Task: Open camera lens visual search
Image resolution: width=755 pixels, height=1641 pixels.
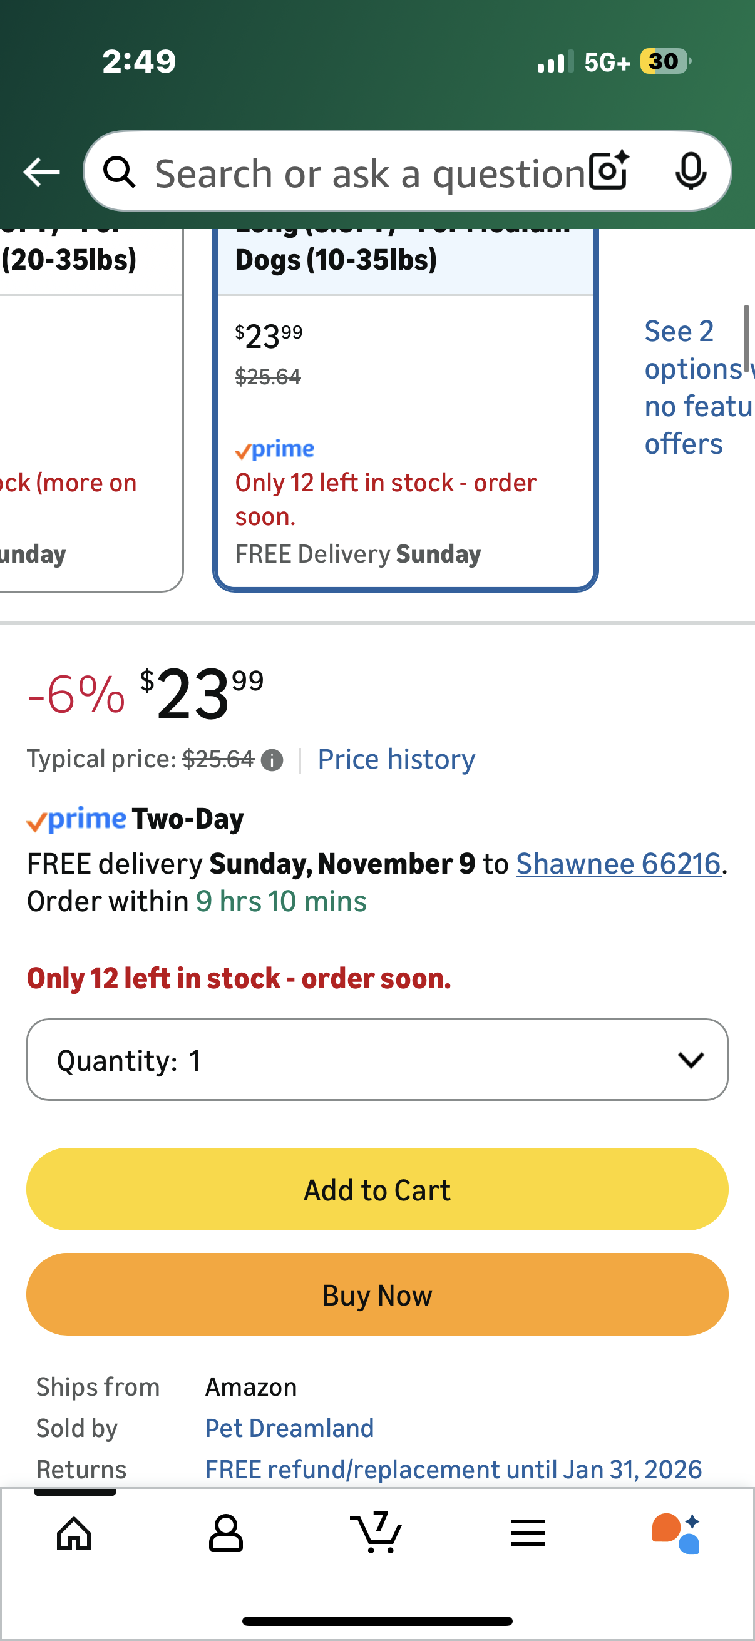Action: tap(609, 171)
